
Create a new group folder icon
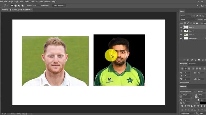(x=199, y=60)
